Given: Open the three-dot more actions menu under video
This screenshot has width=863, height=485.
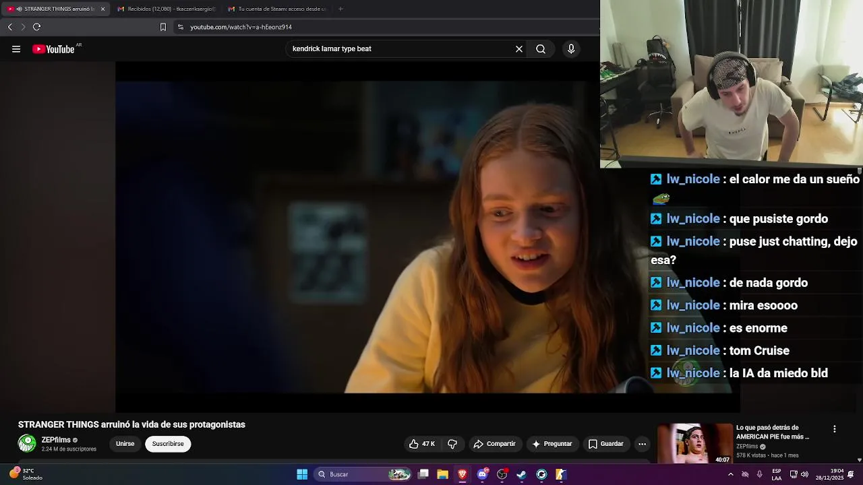Looking at the screenshot, I should (x=643, y=444).
